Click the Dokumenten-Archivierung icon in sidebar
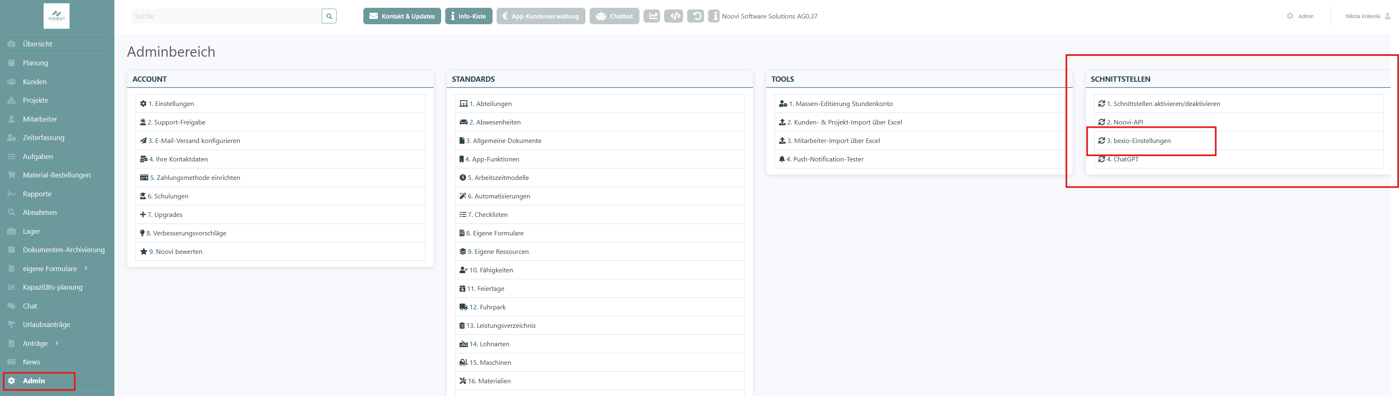1399x396 pixels. tap(12, 250)
